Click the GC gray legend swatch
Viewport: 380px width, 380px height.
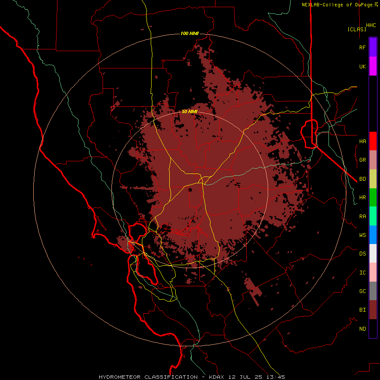pos(373,291)
